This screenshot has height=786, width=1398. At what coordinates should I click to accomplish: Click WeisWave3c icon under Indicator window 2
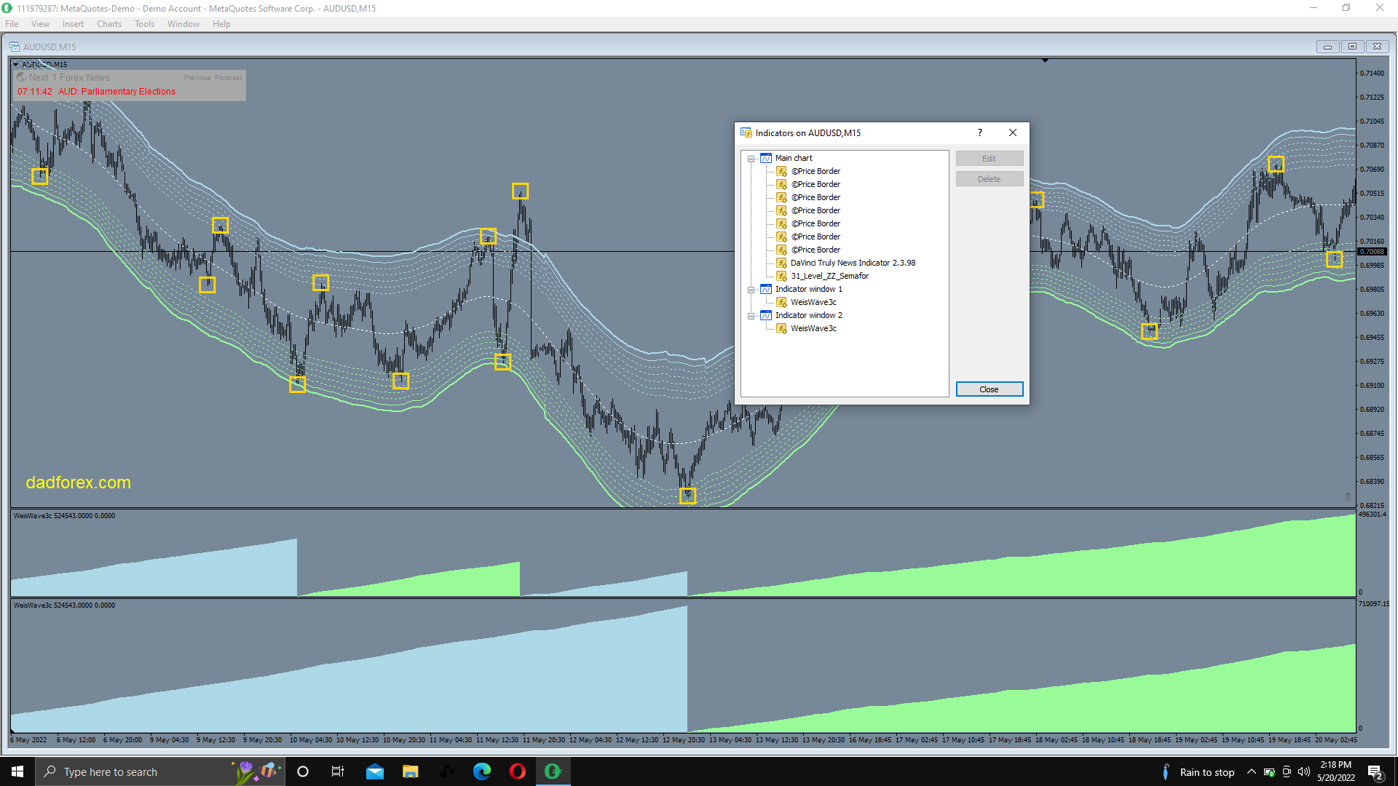click(781, 328)
